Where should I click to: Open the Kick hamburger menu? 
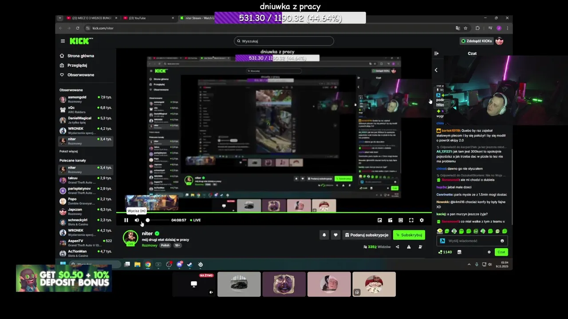[x=63, y=41]
